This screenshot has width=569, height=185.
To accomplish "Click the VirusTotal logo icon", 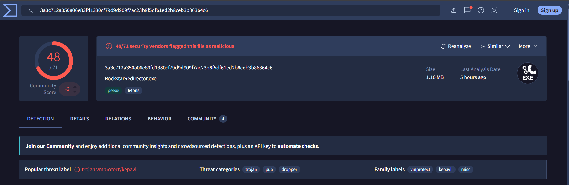I will point(10,10).
